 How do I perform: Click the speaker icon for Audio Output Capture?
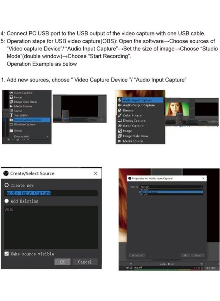pos(120,105)
